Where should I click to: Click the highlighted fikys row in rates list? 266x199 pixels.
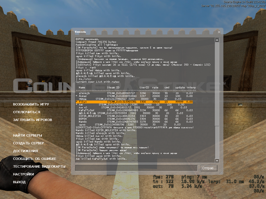pyautogui.click(x=134, y=102)
